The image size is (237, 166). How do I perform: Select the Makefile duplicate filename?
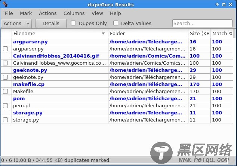click(x=23, y=92)
